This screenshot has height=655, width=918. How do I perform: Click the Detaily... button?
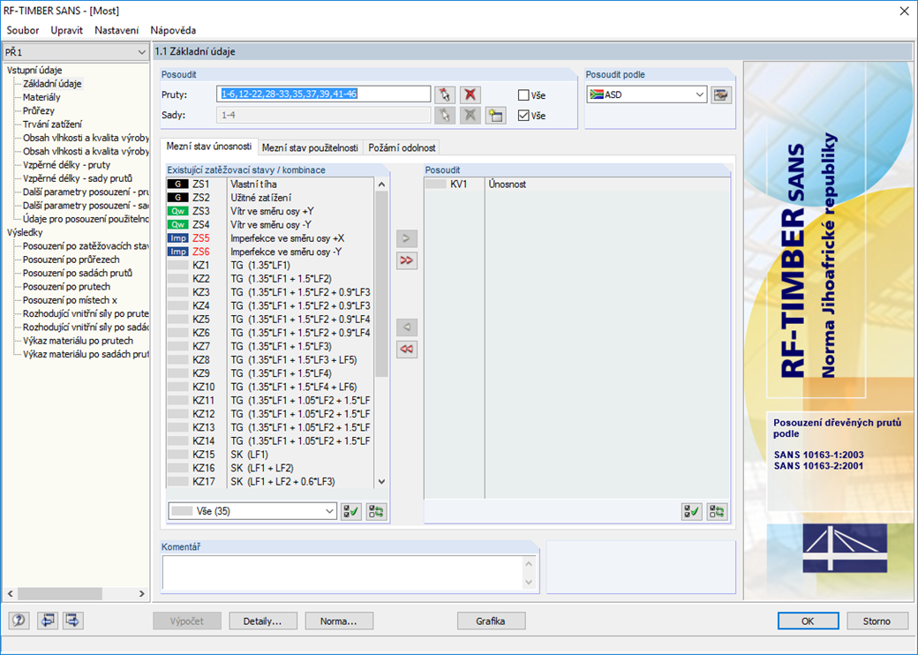pos(263,621)
